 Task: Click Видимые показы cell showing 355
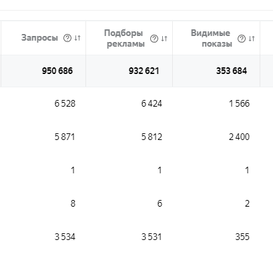point(242,237)
